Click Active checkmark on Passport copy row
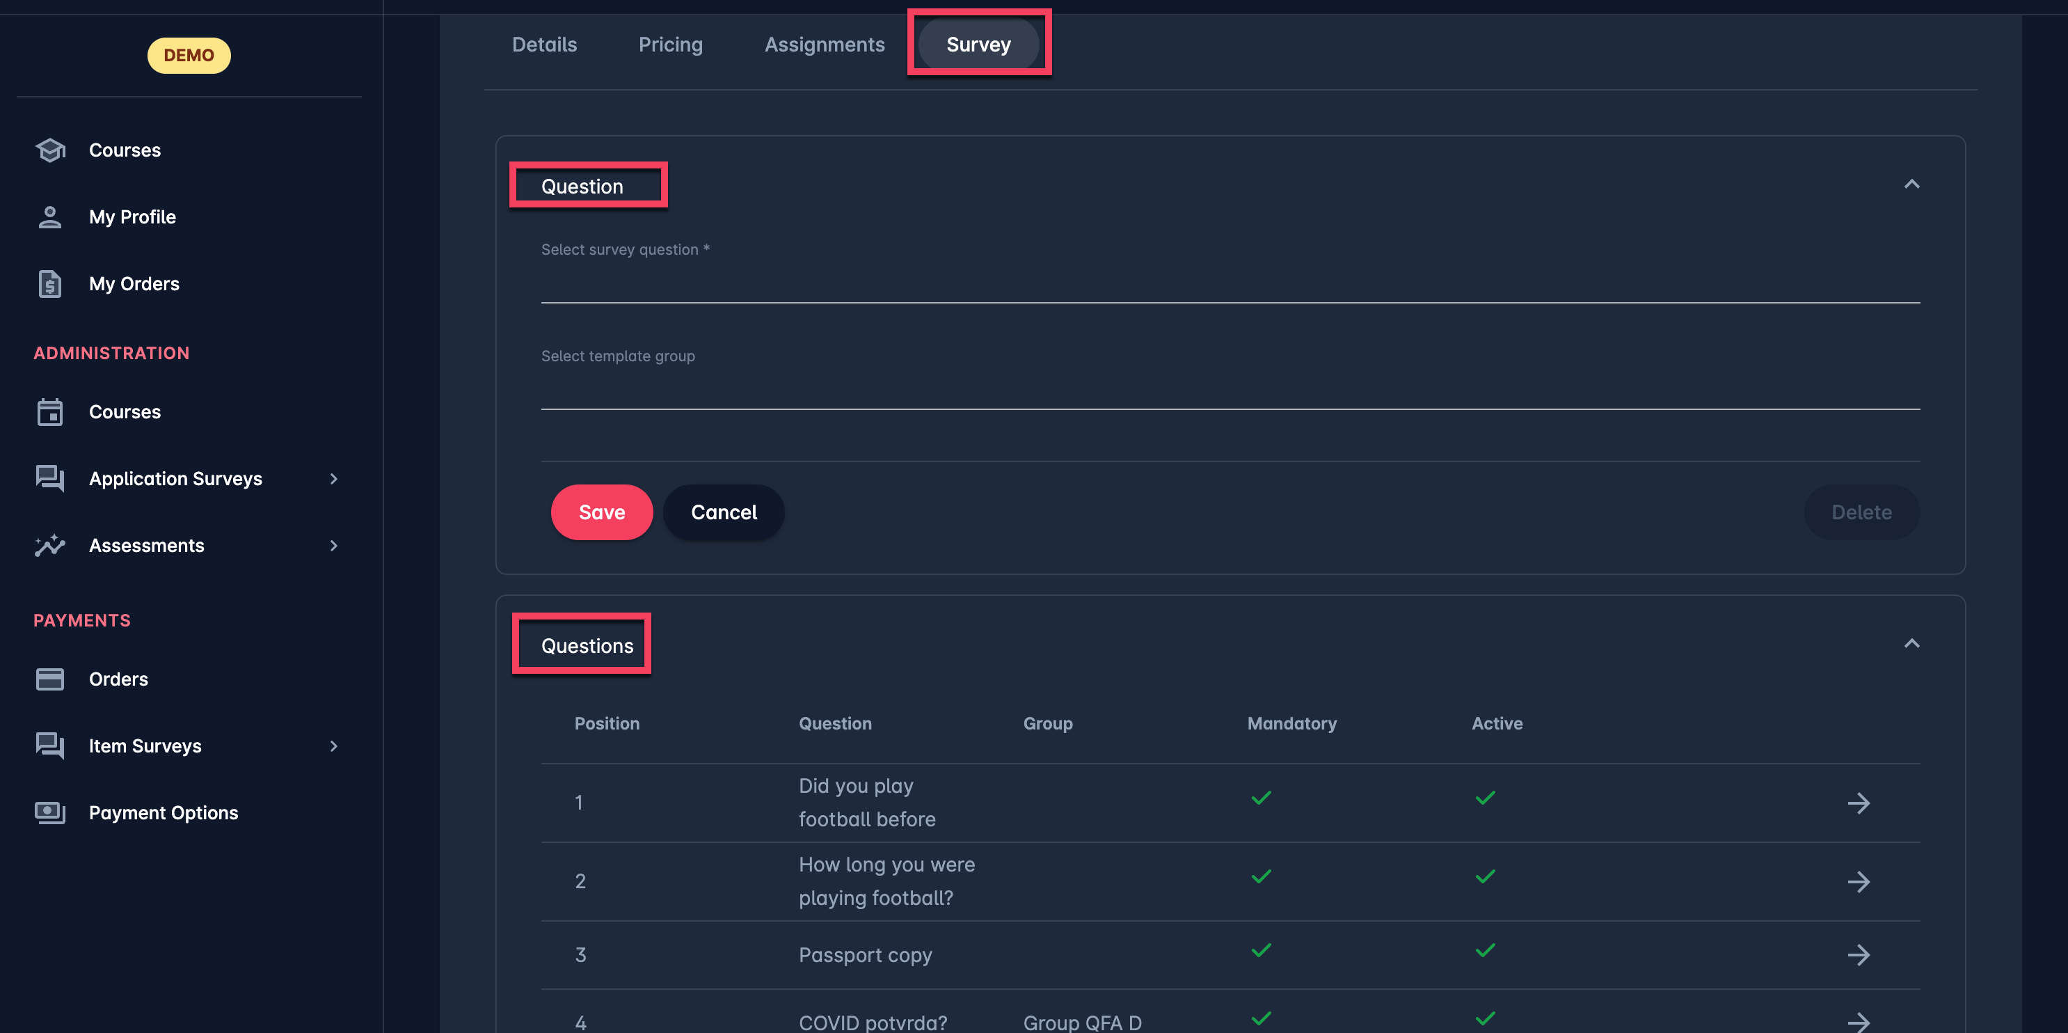Screen dimensions: 2068x1033 [x=1485, y=950]
